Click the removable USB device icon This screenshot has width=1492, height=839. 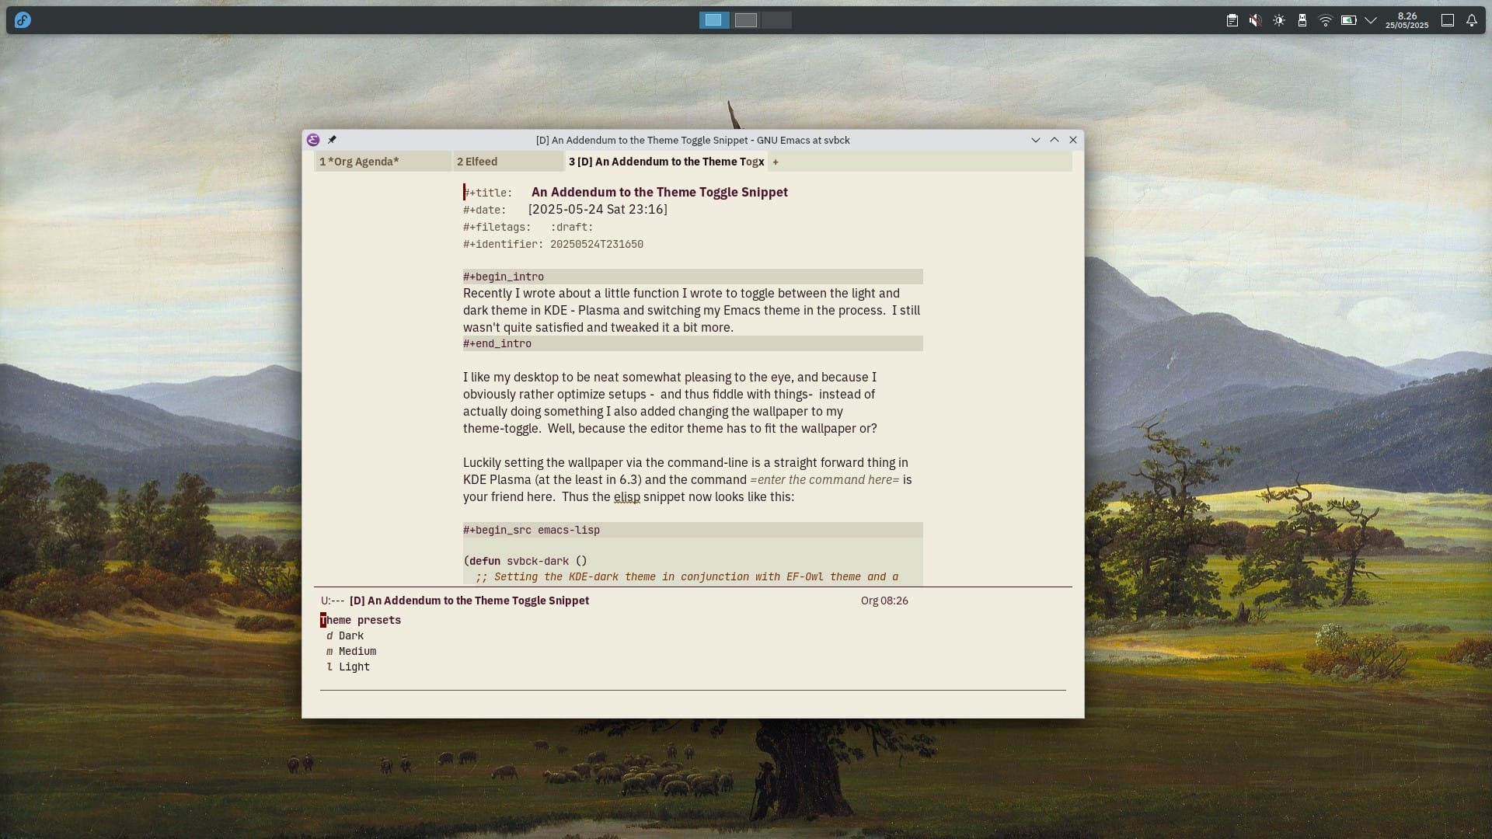coord(1302,20)
